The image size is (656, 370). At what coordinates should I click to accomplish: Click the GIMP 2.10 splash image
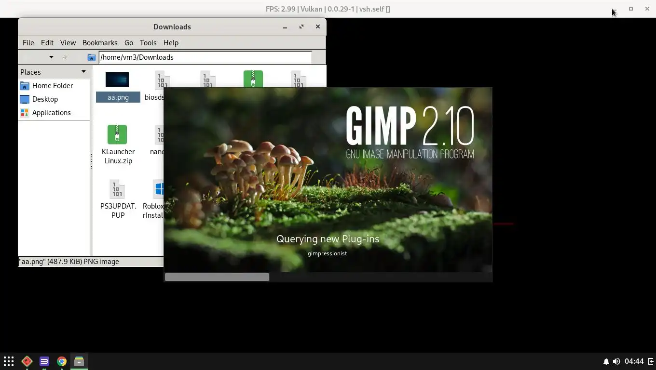[328, 180]
